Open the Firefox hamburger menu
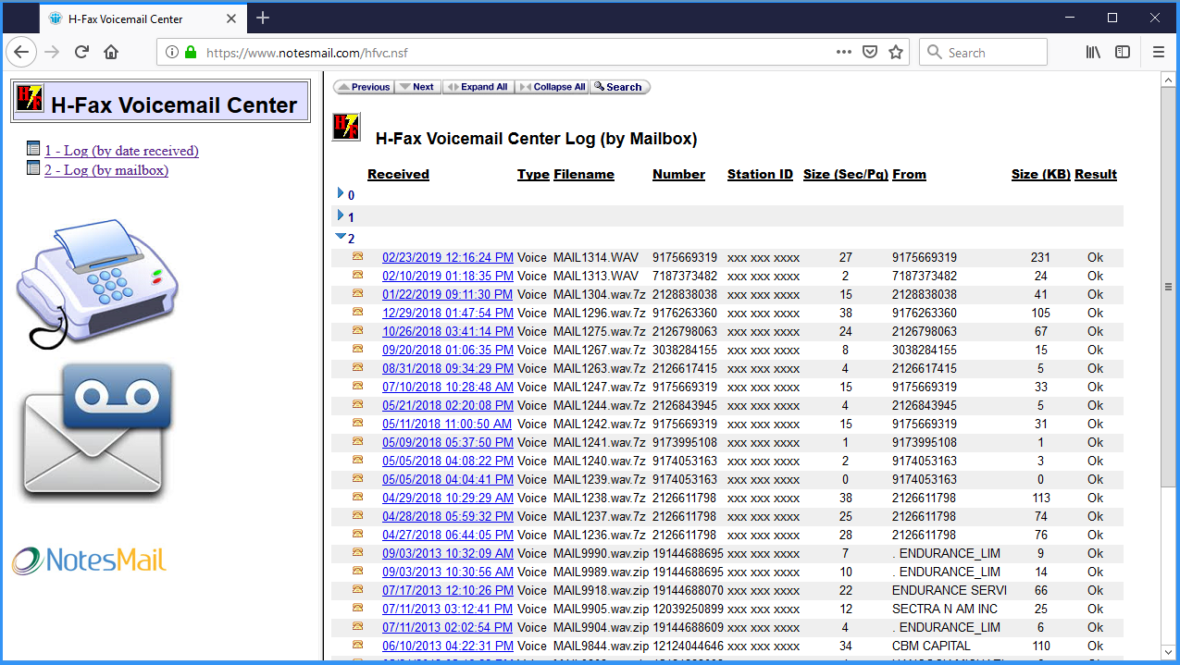 pyautogui.click(x=1158, y=53)
